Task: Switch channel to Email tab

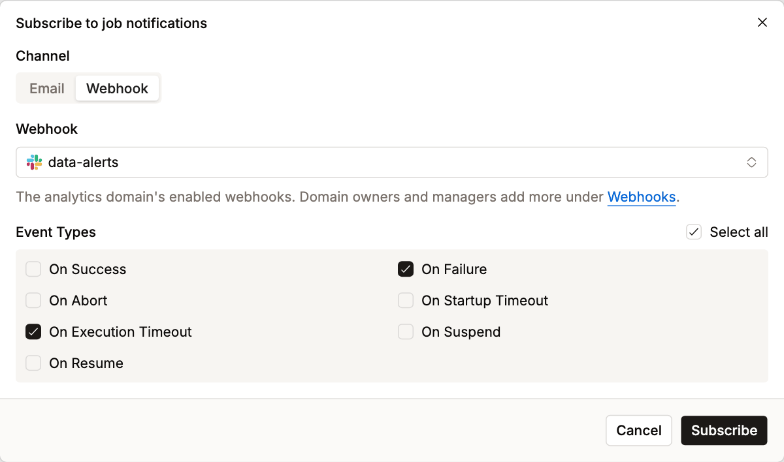Action: 47,89
